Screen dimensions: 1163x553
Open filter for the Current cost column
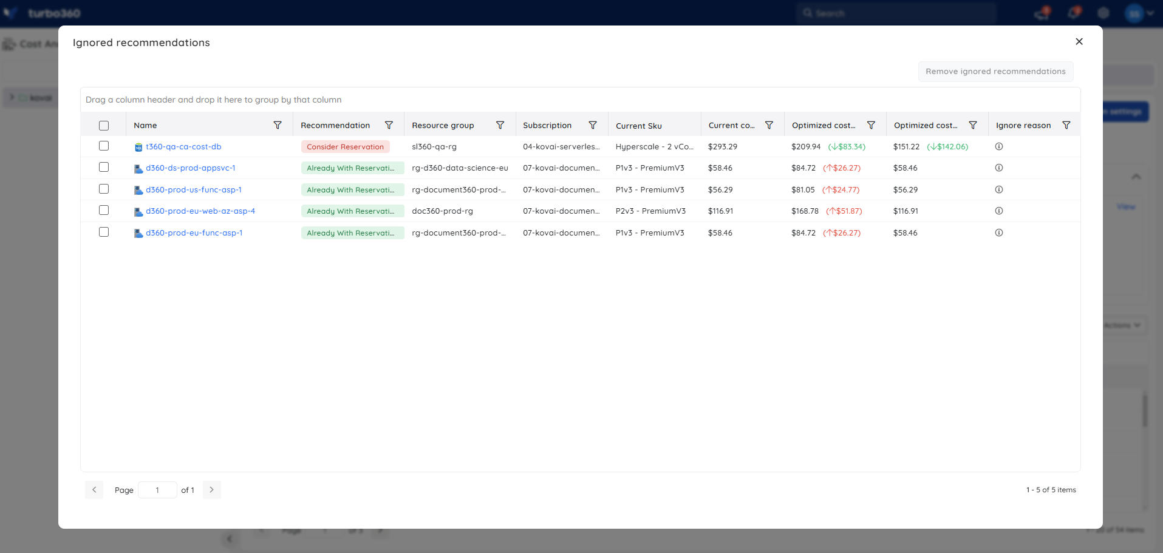(x=769, y=125)
